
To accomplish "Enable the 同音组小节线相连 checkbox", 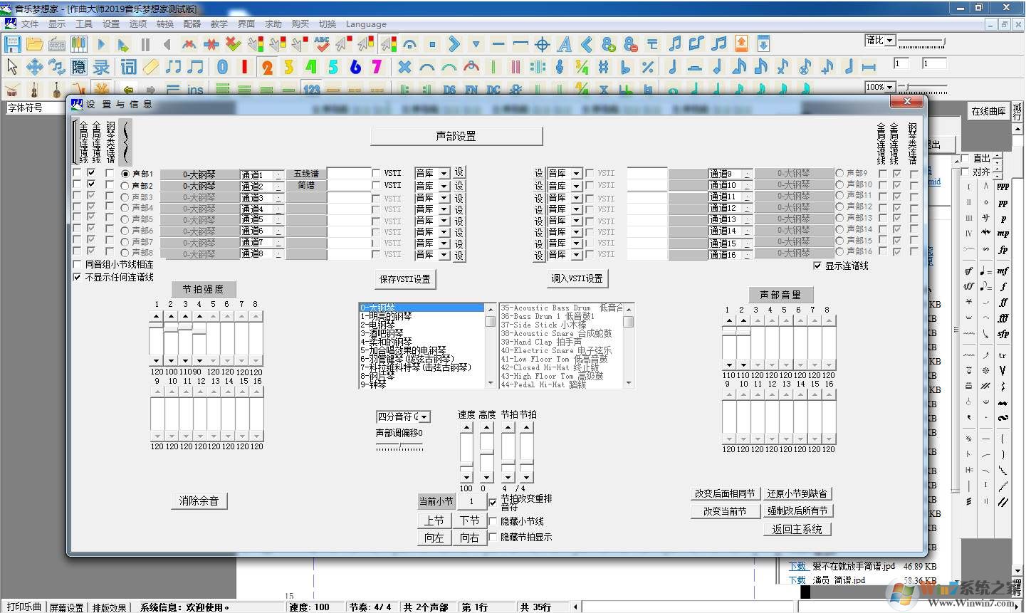I will 78,263.
